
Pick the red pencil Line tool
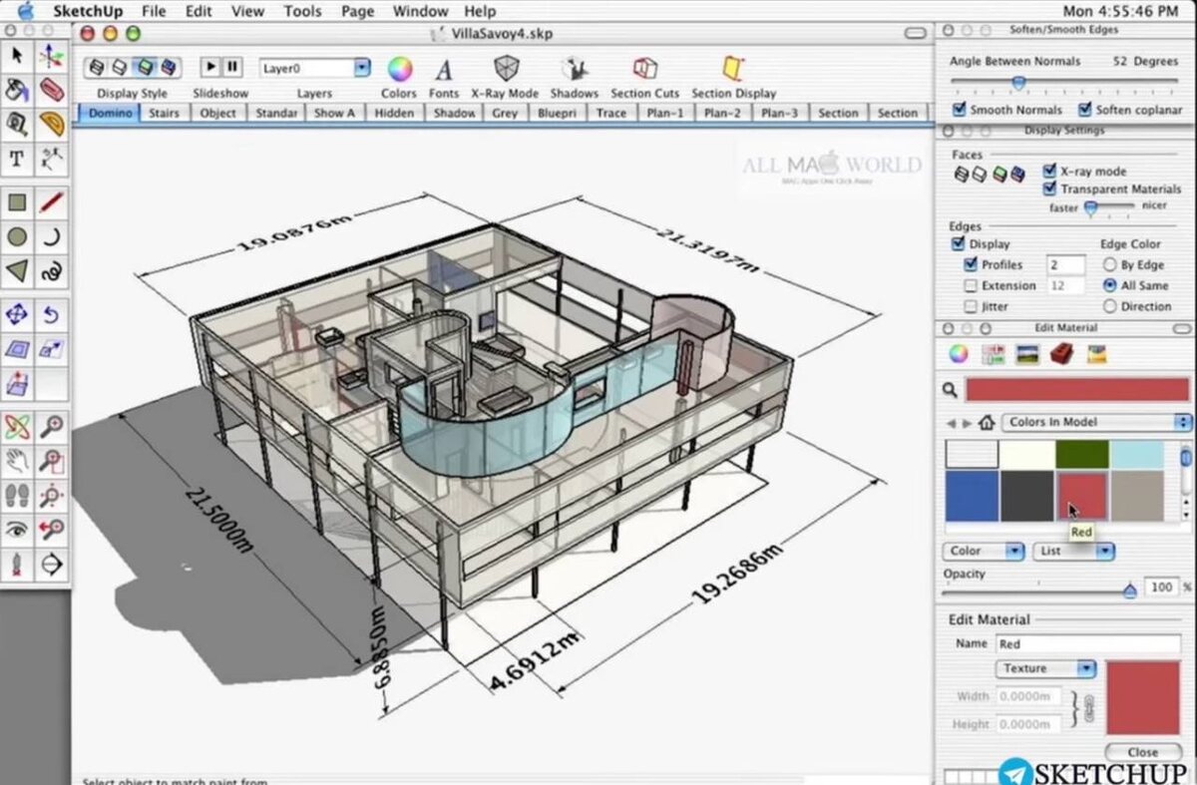pyautogui.click(x=52, y=203)
